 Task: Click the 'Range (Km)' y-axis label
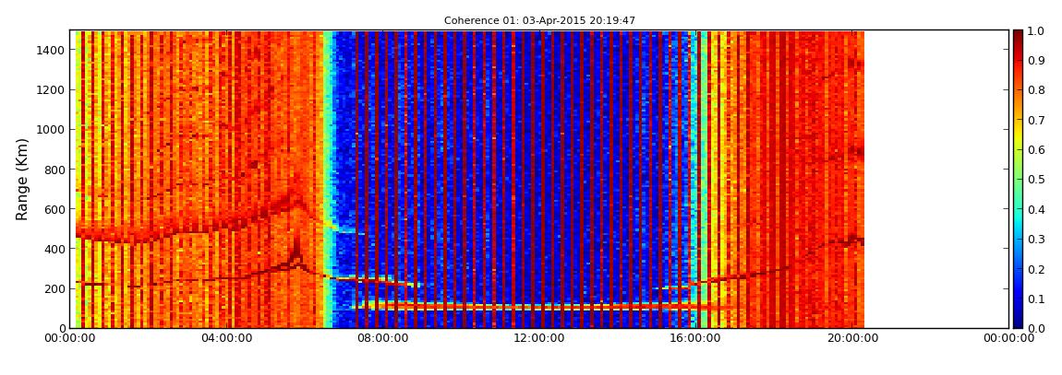22,179
